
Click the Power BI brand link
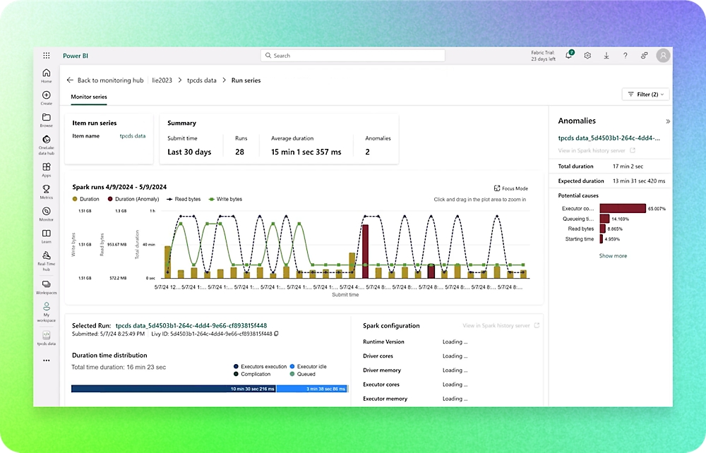click(x=76, y=56)
